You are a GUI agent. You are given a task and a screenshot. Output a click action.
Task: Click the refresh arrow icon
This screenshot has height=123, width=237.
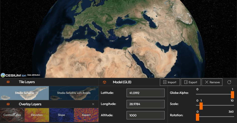[229, 82]
